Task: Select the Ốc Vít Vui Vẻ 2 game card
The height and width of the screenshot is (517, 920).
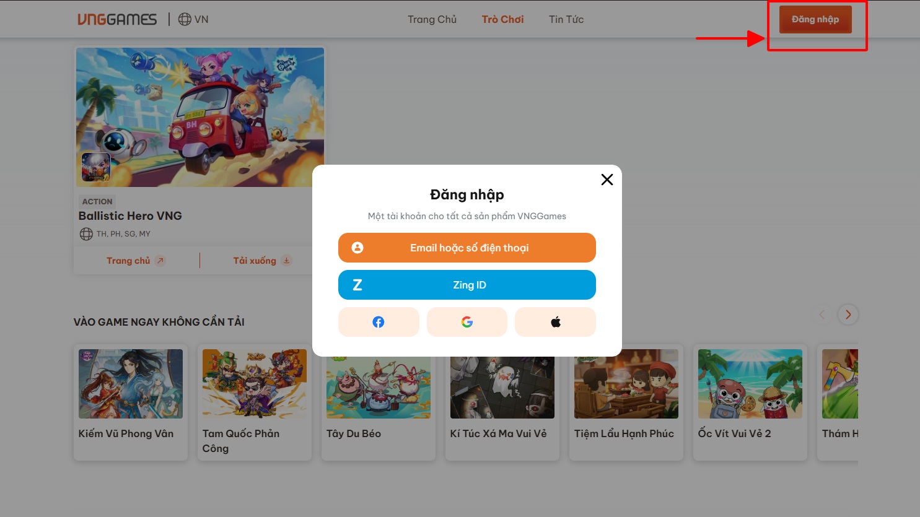Action: (x=750, y=384)
